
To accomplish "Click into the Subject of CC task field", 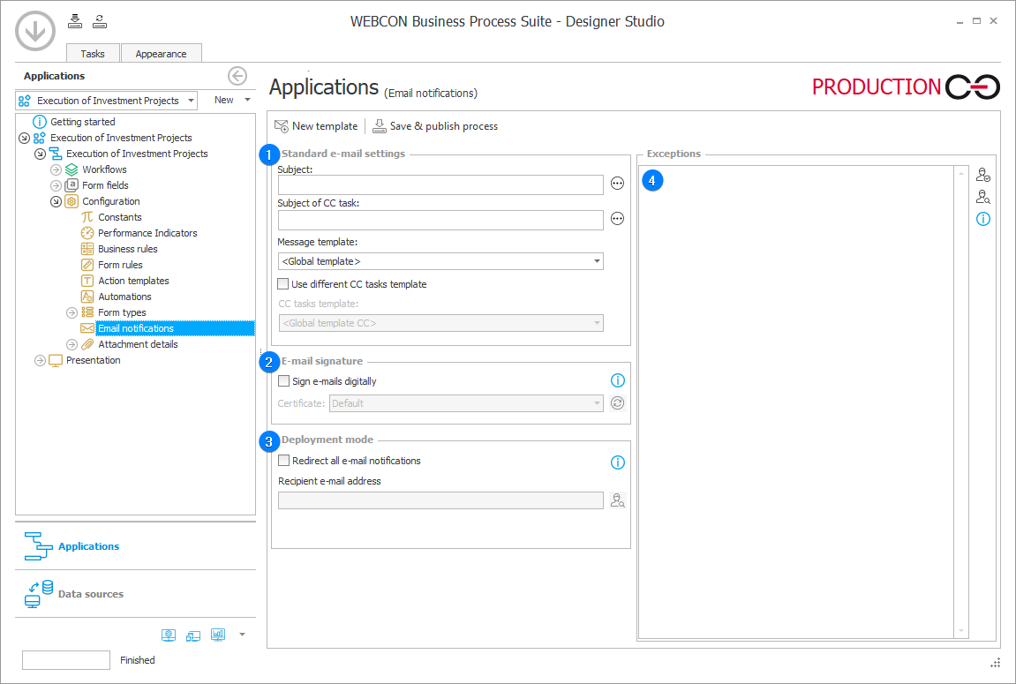I will click(440, 220).
